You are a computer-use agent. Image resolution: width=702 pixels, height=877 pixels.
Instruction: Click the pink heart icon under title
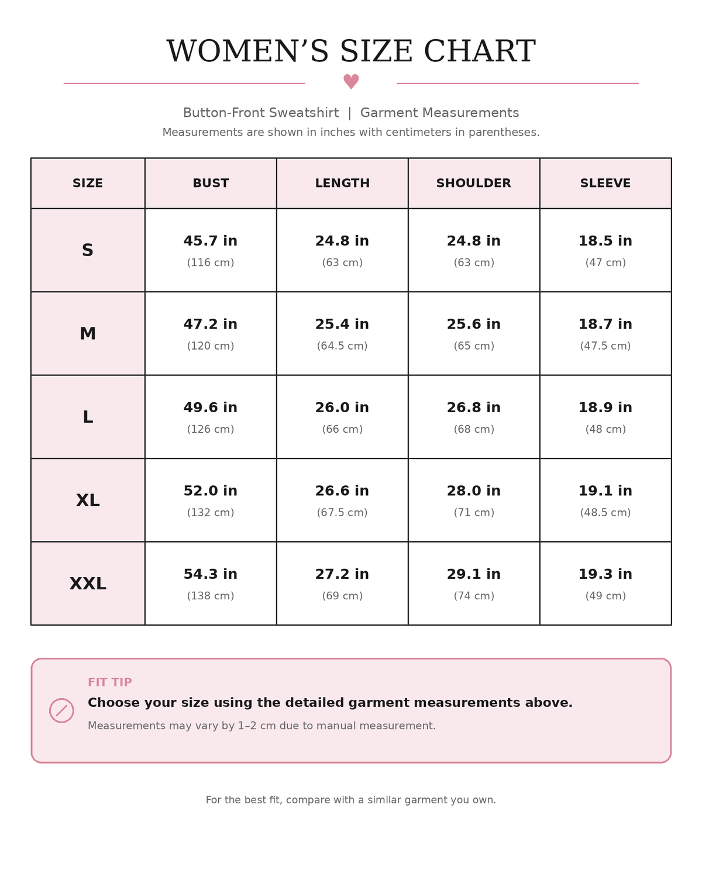click(x=351, y=82)
